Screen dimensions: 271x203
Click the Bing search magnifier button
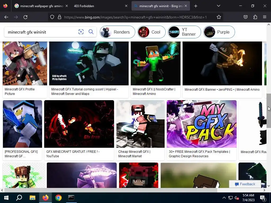coord(91,32)
